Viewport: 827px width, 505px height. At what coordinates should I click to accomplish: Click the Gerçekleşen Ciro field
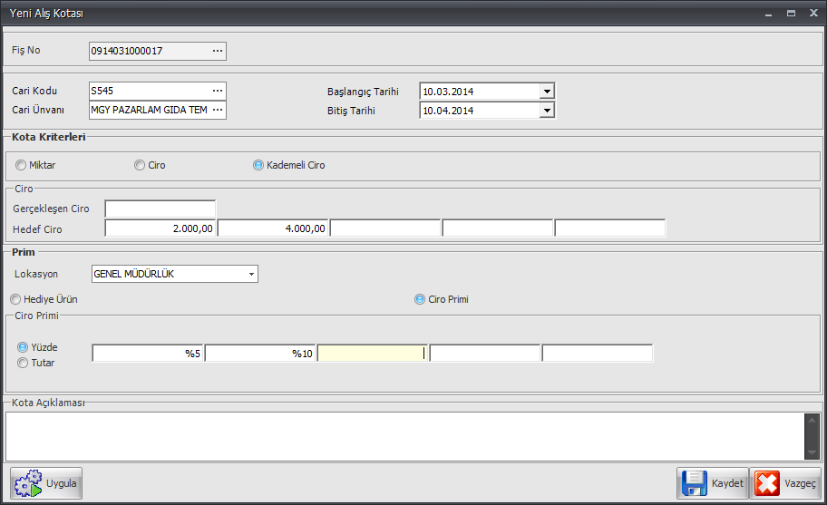pos(161,209)
